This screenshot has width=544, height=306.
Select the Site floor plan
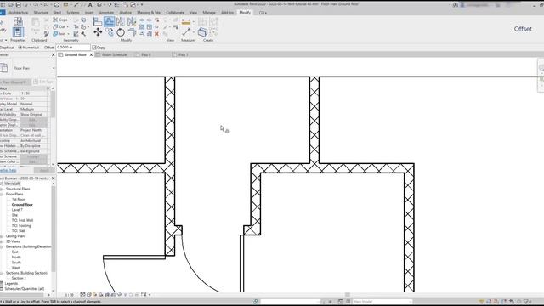coord(14,215)
